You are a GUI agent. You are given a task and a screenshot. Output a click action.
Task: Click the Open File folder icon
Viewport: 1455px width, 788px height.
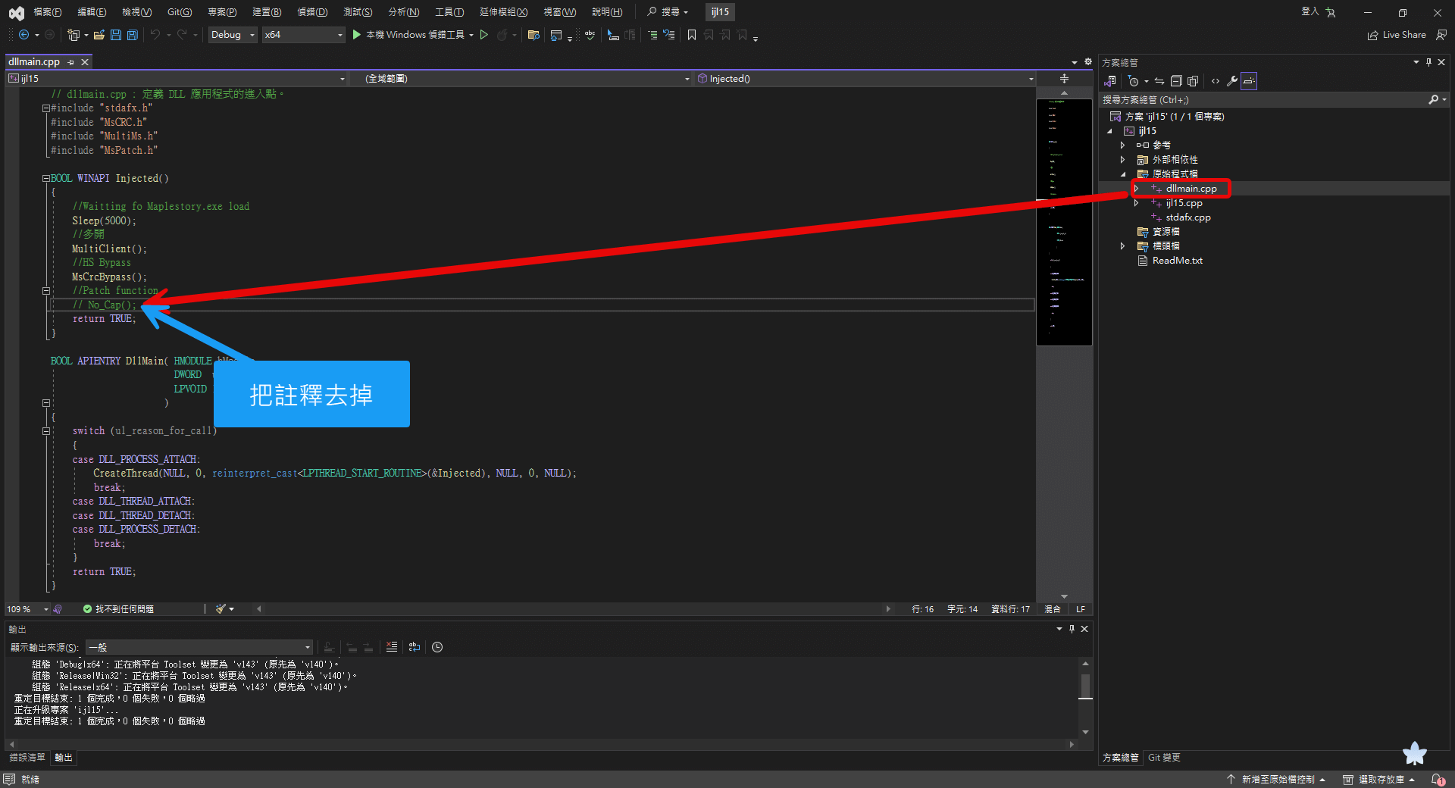point(99,35)
